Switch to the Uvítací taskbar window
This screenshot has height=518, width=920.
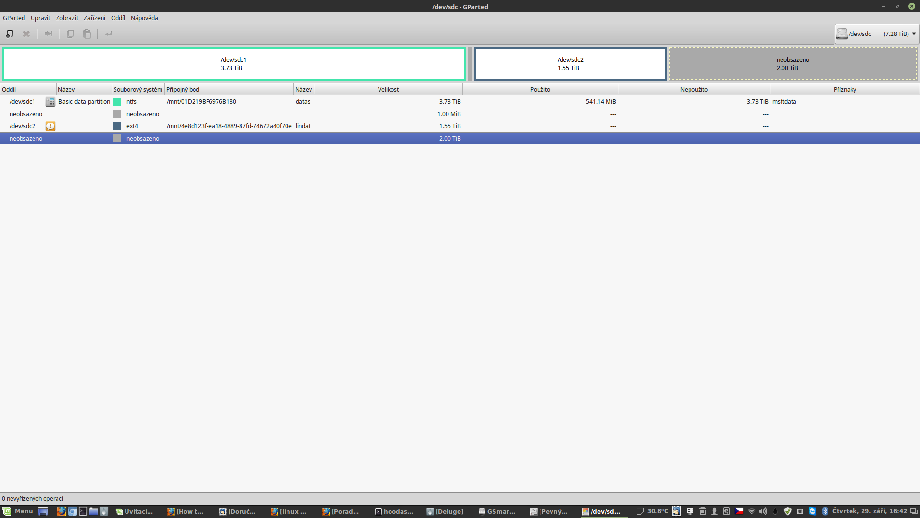click(135, 511)
